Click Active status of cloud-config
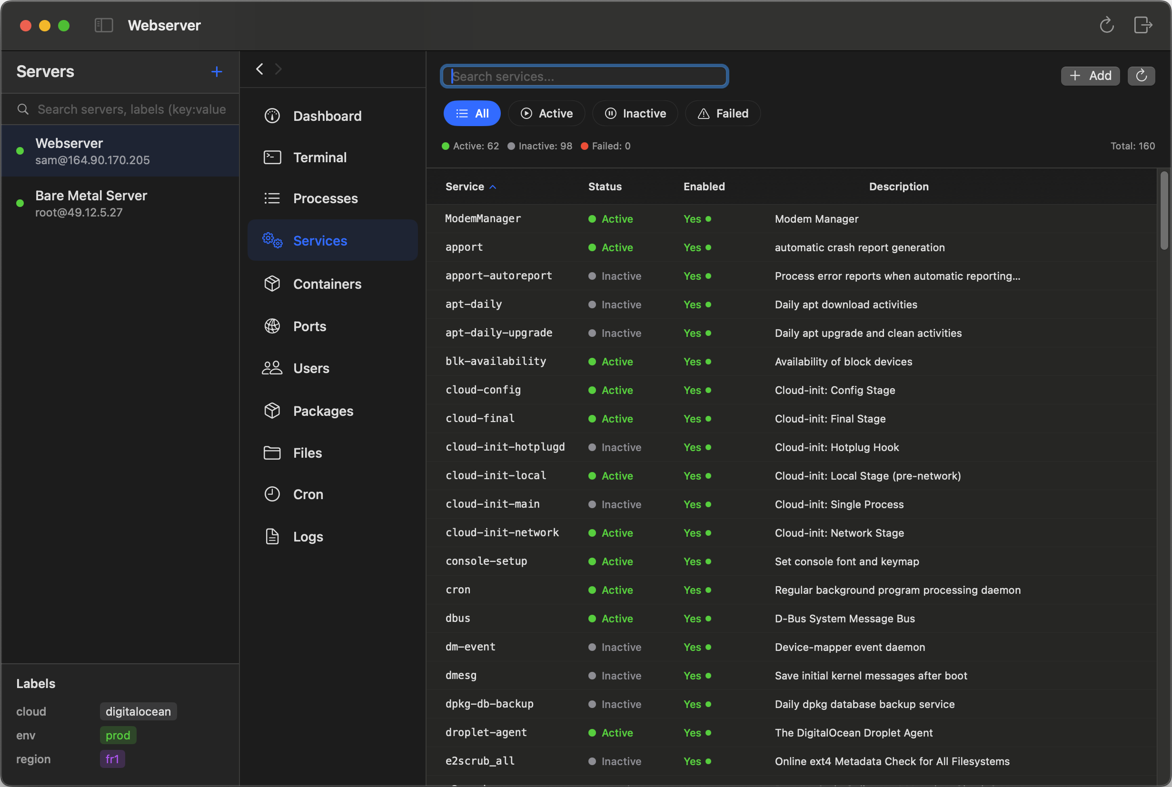Image resolution: width=1172 pixels, height=787 pixels. [x=611, y=390]
